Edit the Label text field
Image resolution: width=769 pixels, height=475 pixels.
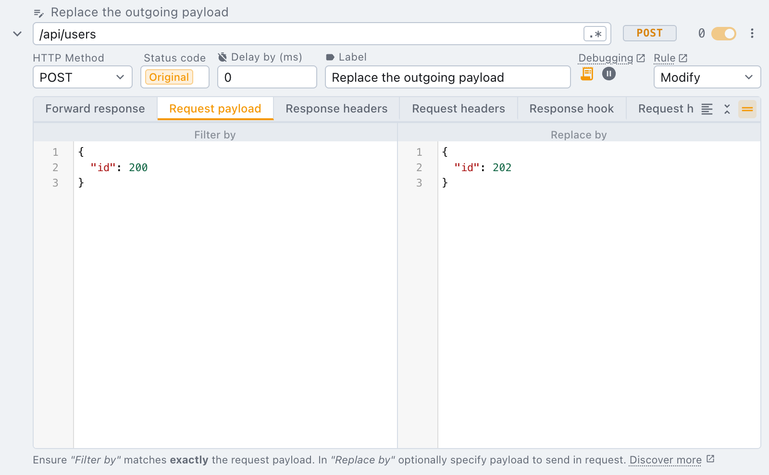[x=448, y=77]
